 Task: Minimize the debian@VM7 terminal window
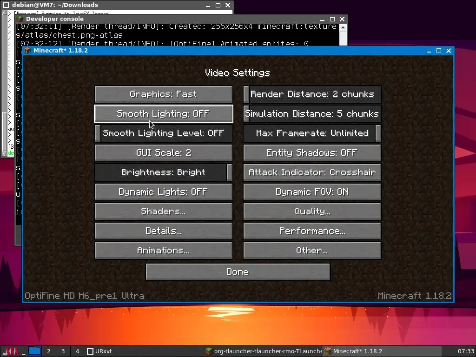pyautogui.click(x=208, y=5)
